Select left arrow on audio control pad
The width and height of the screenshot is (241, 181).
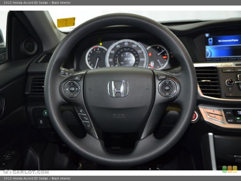(67, 89)
